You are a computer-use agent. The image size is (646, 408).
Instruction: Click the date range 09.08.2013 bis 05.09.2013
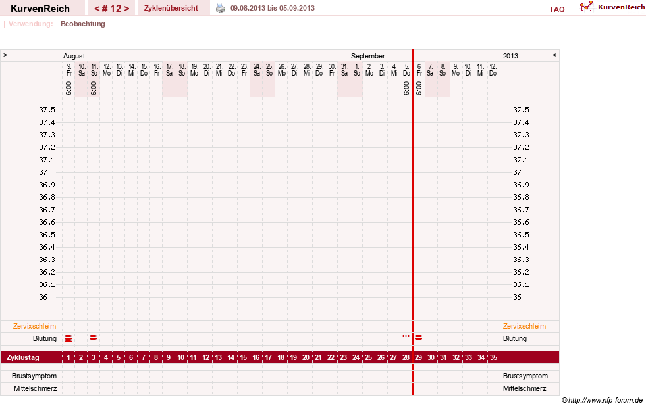coord(273,8)
